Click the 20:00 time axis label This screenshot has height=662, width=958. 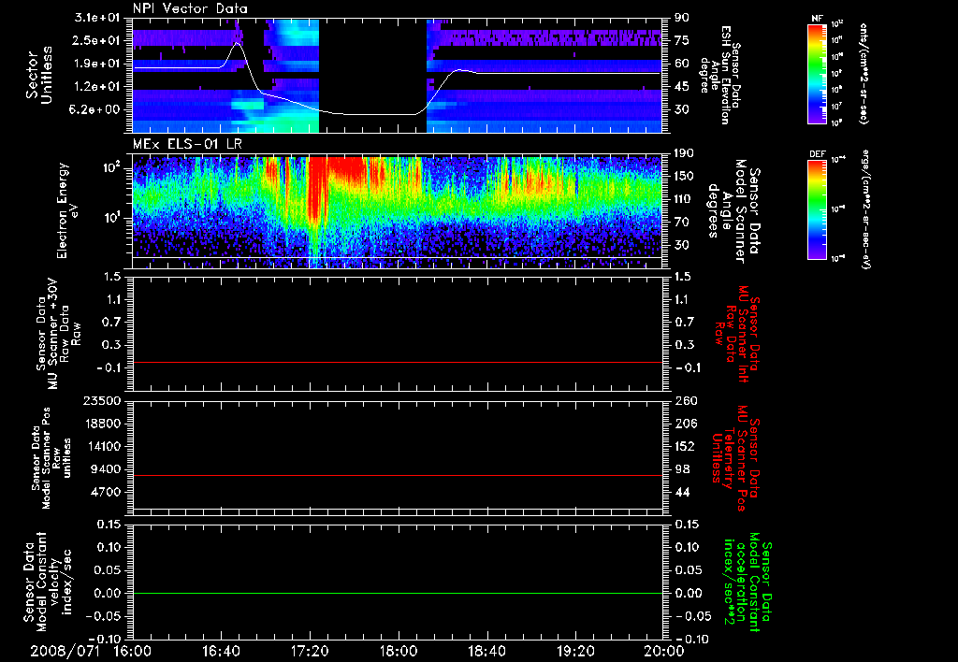pyautogui.click(x=664, y=652)
